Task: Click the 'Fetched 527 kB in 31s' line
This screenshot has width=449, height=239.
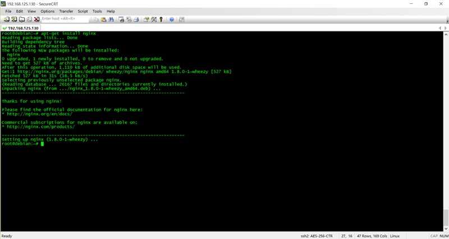Action: 45,76
